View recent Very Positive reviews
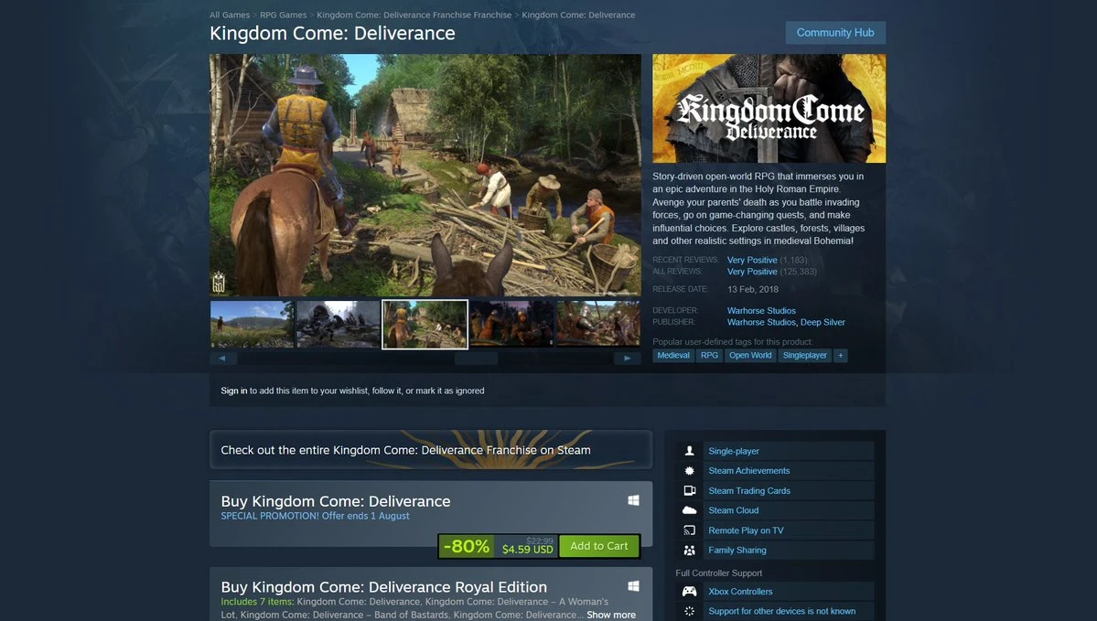The image size is (1097, 621). (752, 260)
